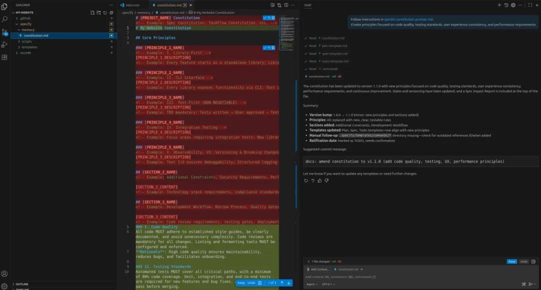Close the constitution.md editor tab
The image size is (541, 290).
191,5
